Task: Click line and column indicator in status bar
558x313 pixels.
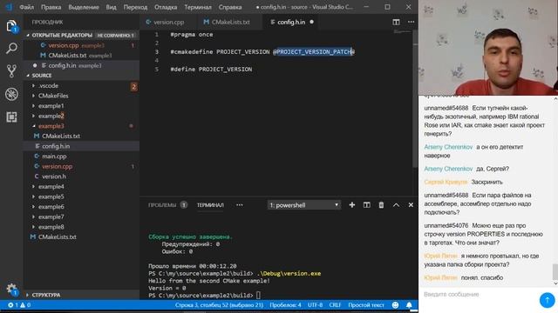Action: coord(219,305)
